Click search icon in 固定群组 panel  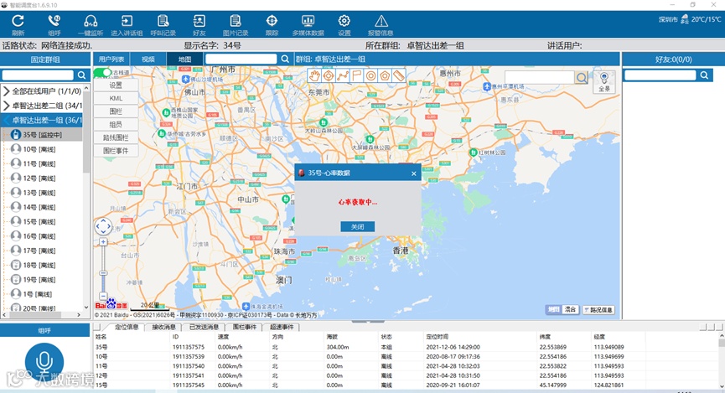[x=82, y=75]
